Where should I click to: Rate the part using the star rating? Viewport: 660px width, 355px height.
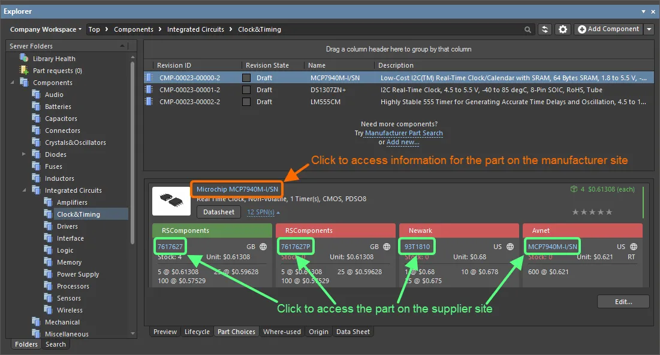pyautogui.click(x=592, y=212)
